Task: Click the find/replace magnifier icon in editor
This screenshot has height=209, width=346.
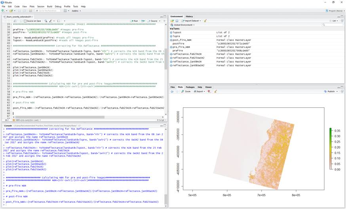Action: pos(46,21)
